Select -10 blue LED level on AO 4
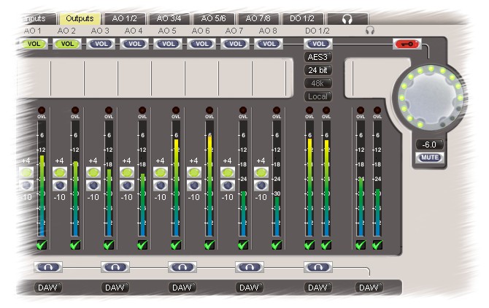 (127, 185)
